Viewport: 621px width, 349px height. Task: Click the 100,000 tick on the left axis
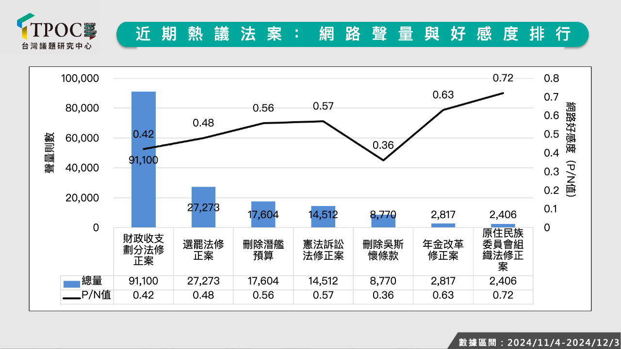80,79
